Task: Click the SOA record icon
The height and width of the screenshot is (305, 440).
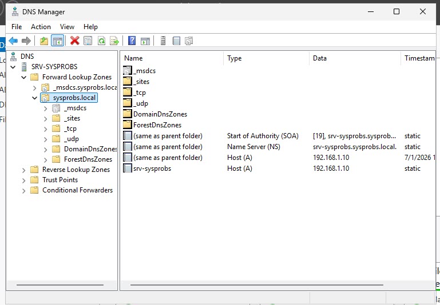Action: 128,136
